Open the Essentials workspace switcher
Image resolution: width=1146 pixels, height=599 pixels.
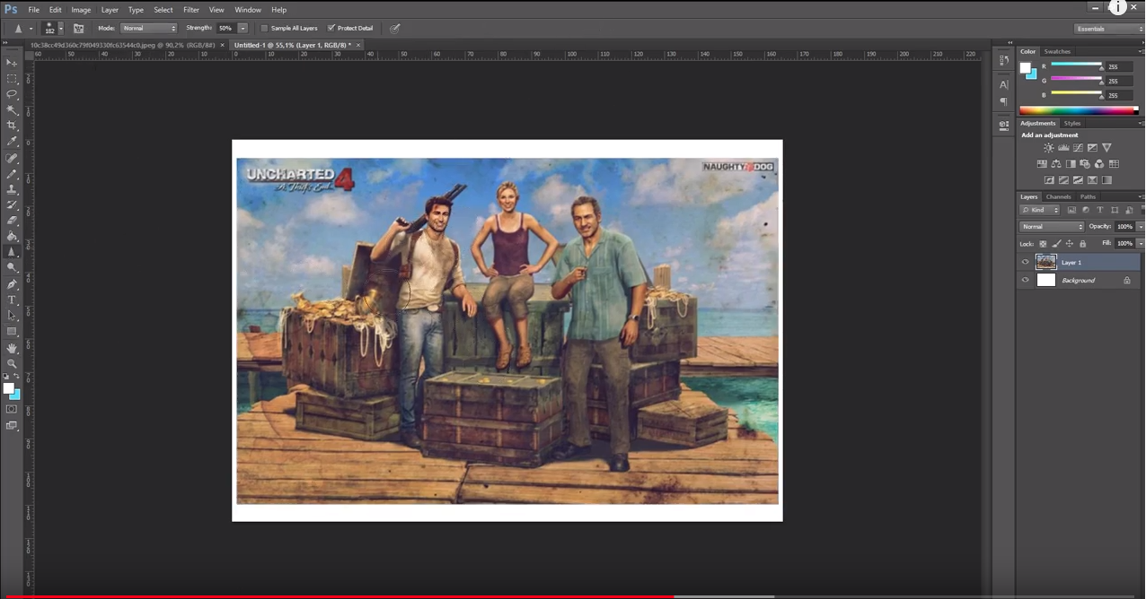coord(1107,29)
